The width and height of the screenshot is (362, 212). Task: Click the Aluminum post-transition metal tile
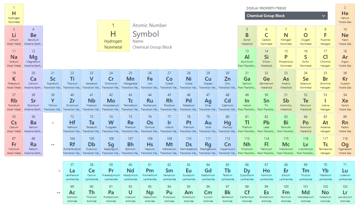pyautogui.click(x=247, y=58)
